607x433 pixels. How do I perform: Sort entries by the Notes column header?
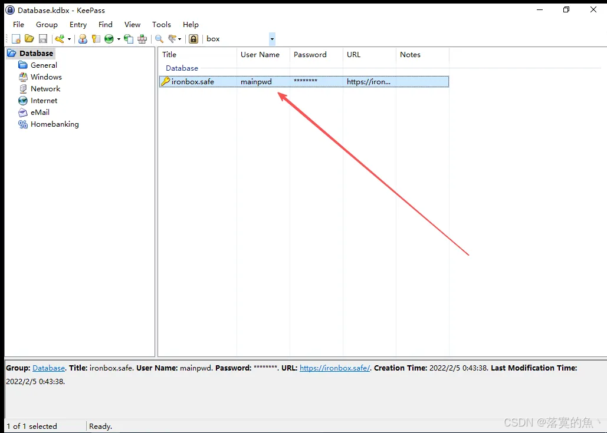pos(422,55)
